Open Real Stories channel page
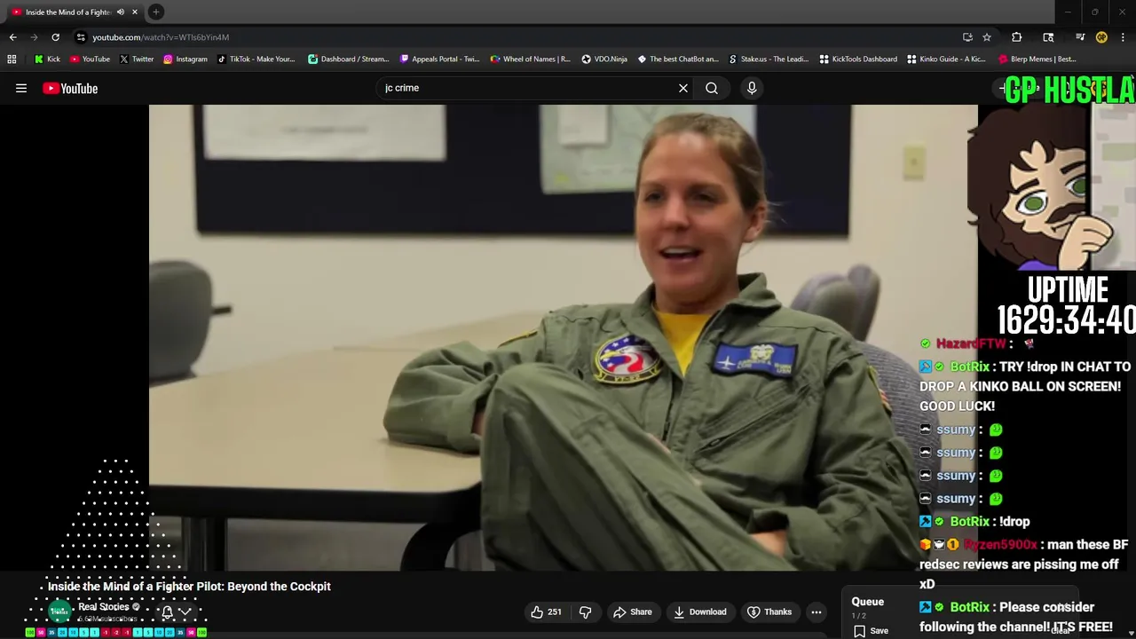 click(x=104, y=607)
